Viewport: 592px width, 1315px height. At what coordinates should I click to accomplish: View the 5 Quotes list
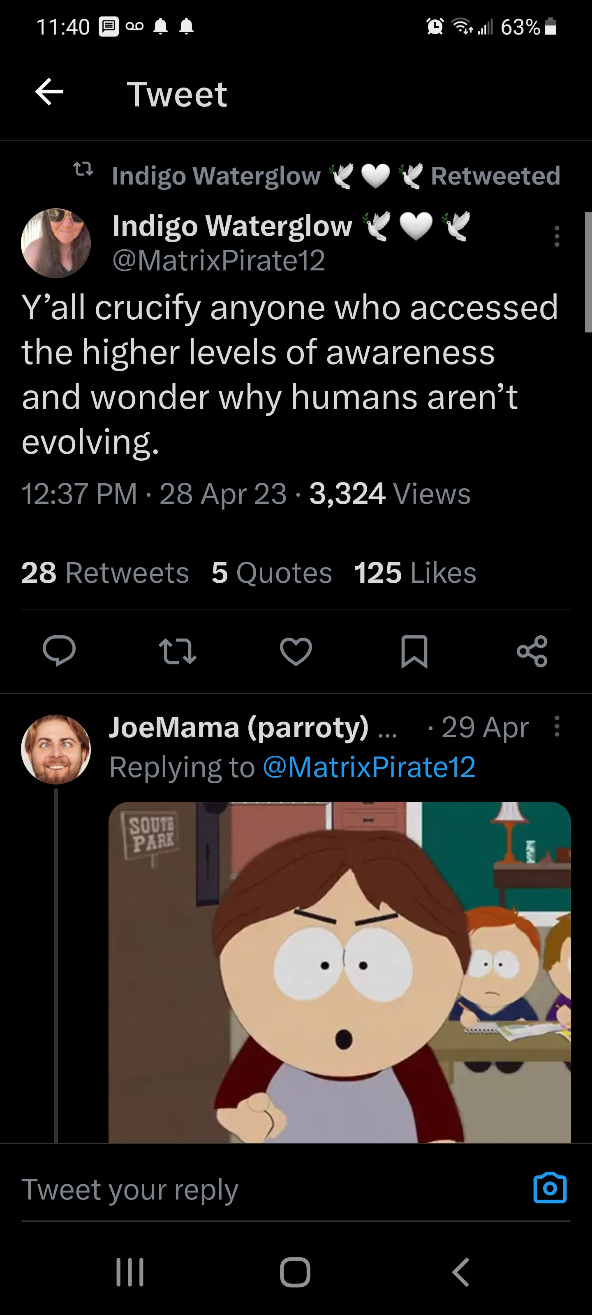(271, 572)
